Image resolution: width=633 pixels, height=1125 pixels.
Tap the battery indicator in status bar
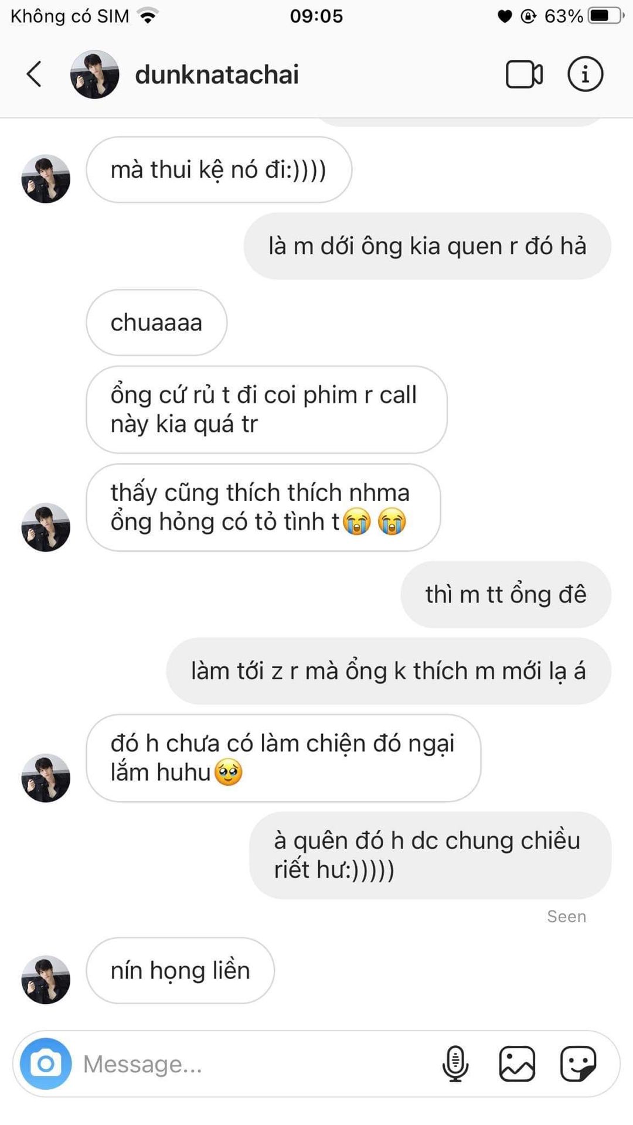pos(606,16)
